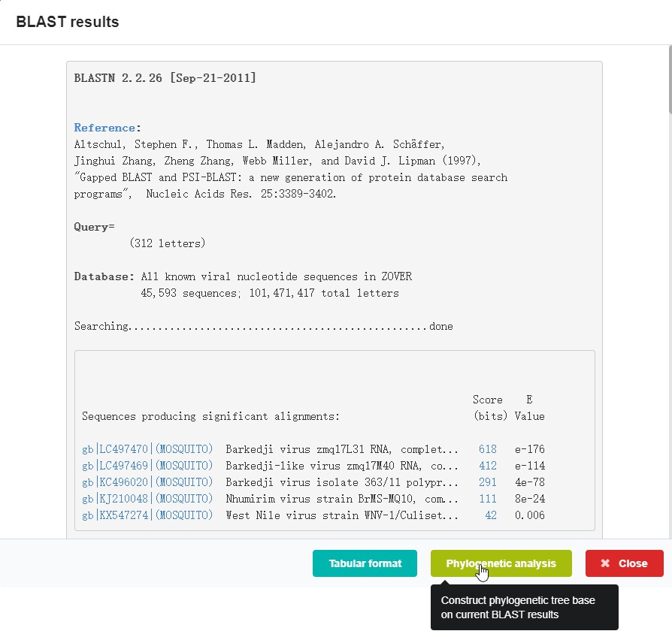The width and height of the screenshot is (672, 637).
Task: Close the BLAST results dialog
Action: point(624,563)
